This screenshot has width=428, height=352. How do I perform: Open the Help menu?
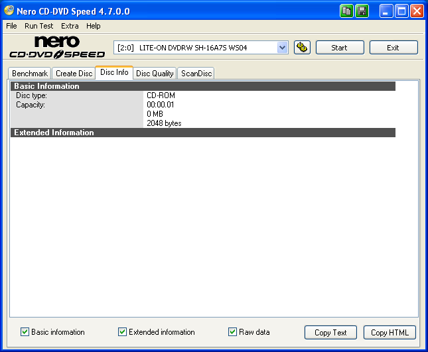94,26
